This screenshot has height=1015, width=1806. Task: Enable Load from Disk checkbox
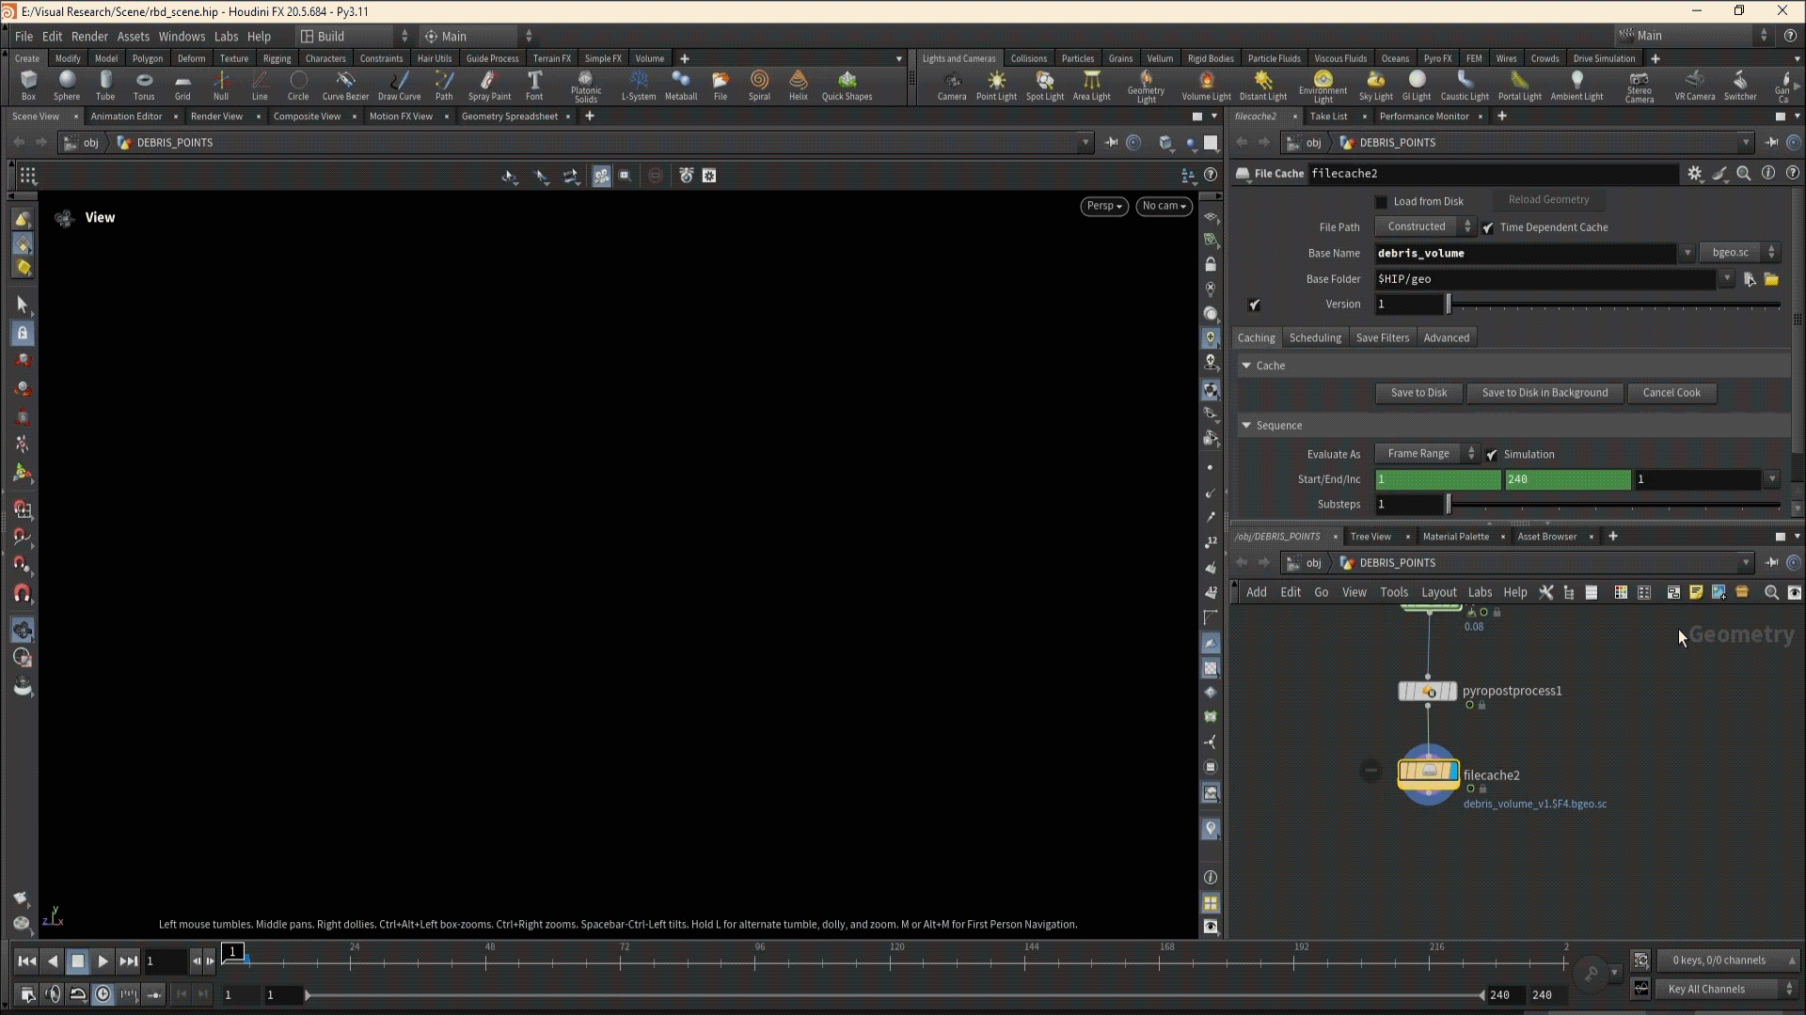point(1381,201)
